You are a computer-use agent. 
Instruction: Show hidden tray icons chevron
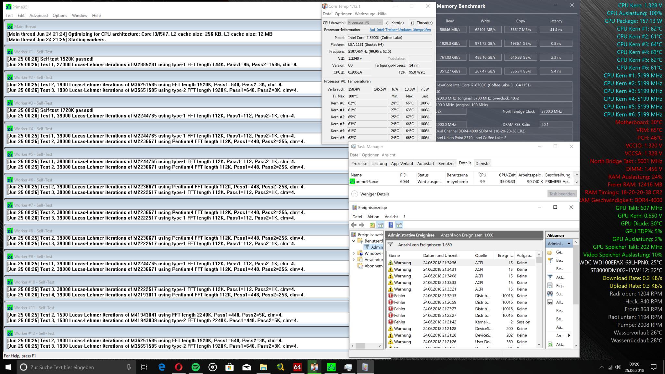[601, 367]
